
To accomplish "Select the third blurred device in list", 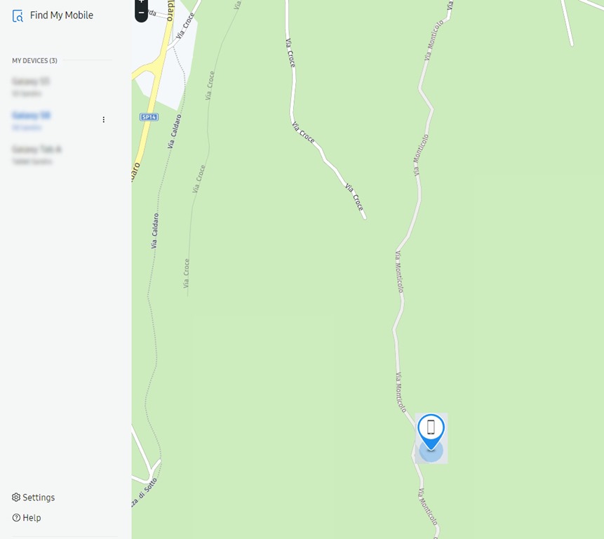I will pos(36,154).
